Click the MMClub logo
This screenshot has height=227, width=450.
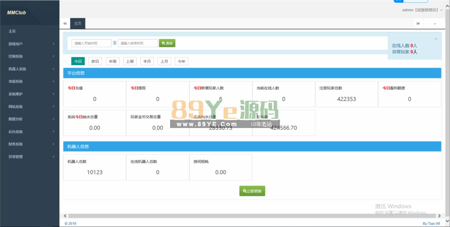coord(16,13)
